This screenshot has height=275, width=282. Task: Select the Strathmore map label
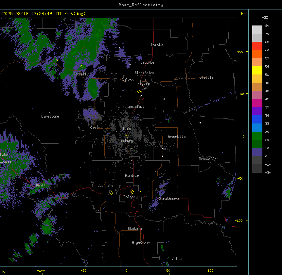tap(169, 199)
